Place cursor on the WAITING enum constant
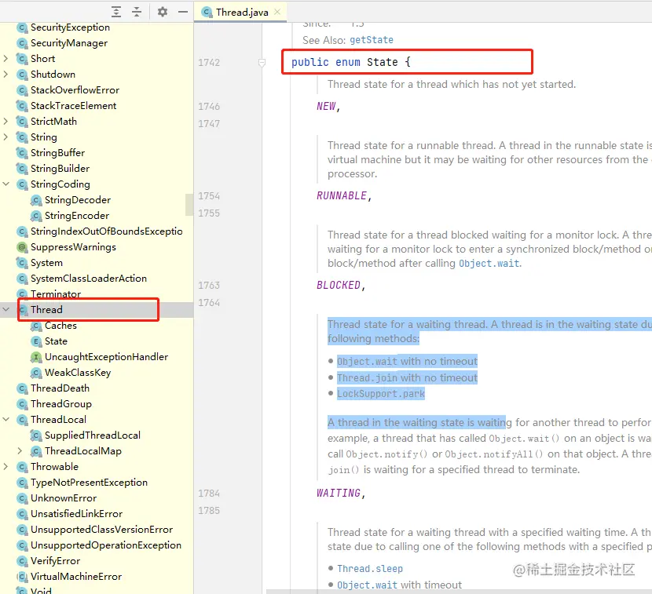Screen dimensions: 652x594 [339, 493]
